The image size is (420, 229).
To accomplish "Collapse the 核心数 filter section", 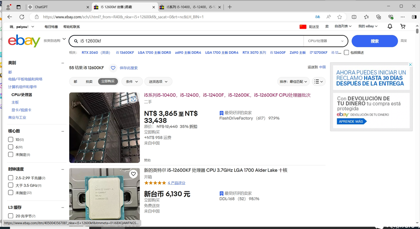I will click(63, 131).
